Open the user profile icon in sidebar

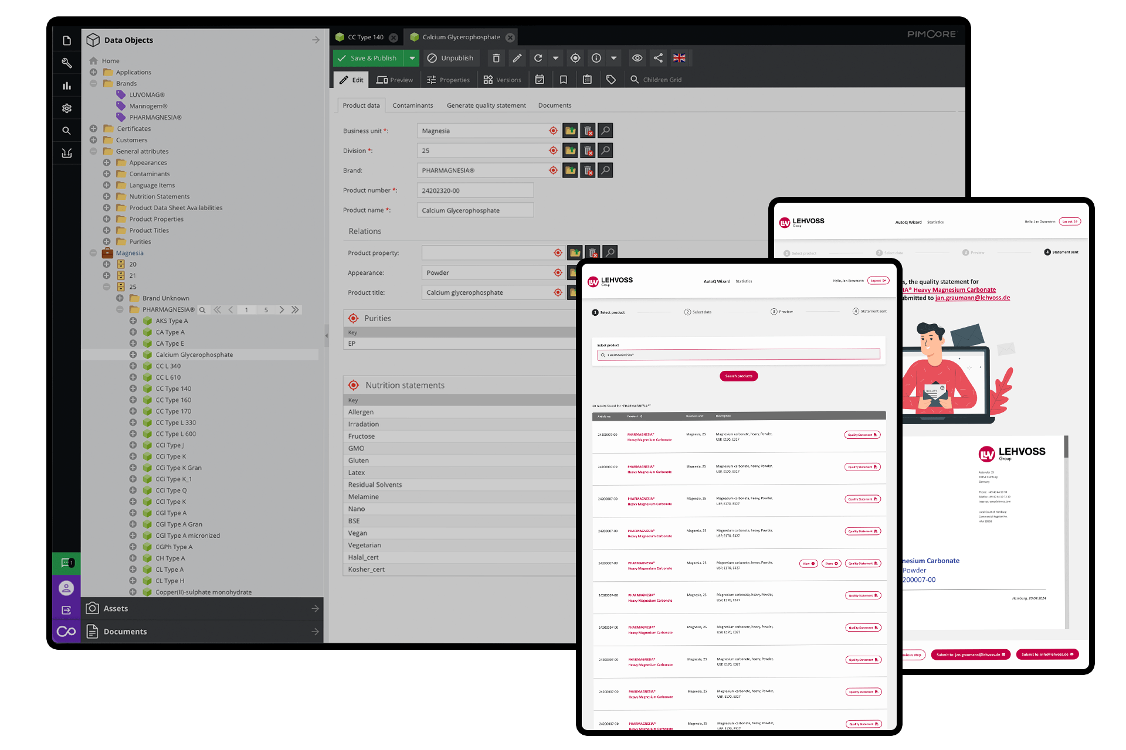66,587
